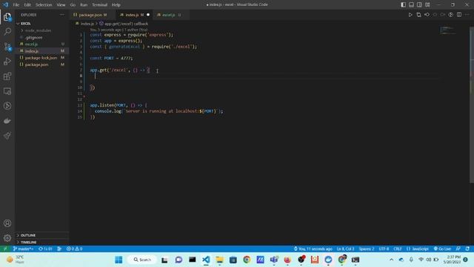
Task: Expand the OUTLINE section
Action: [28, 235]
